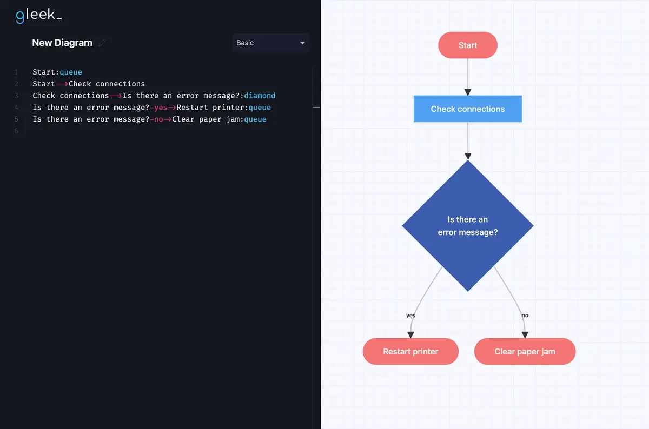Select the error message diamond node
This screenshot has width=649, height=429.
[468, 226]
